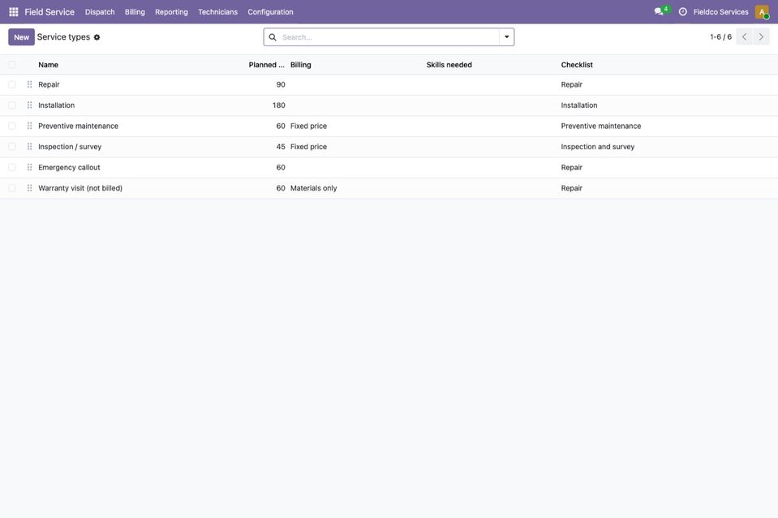Go to next page arrow
Viewport: 778px width, 518px height.
coord(761,36)
